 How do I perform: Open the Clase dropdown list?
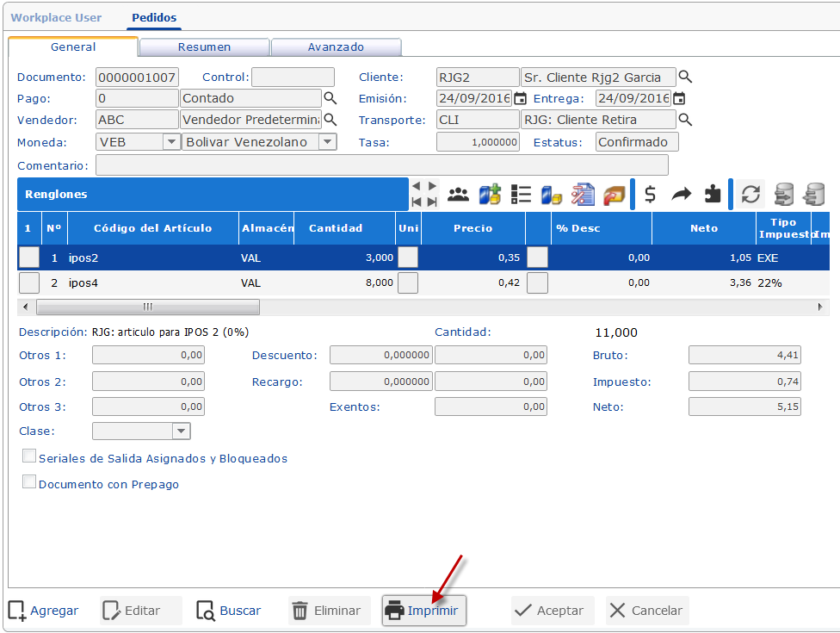(181, 431)
